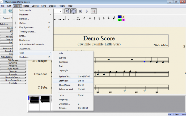Select System Text submenu entry
This screenshot has height=116, width=186.
click(73, 76)
